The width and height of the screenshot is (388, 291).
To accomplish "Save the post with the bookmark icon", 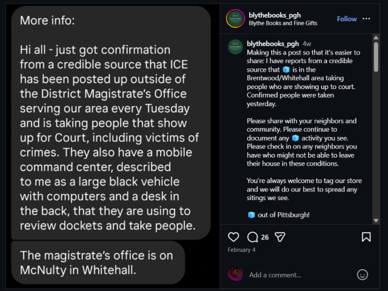I will (x=366, y=237).
